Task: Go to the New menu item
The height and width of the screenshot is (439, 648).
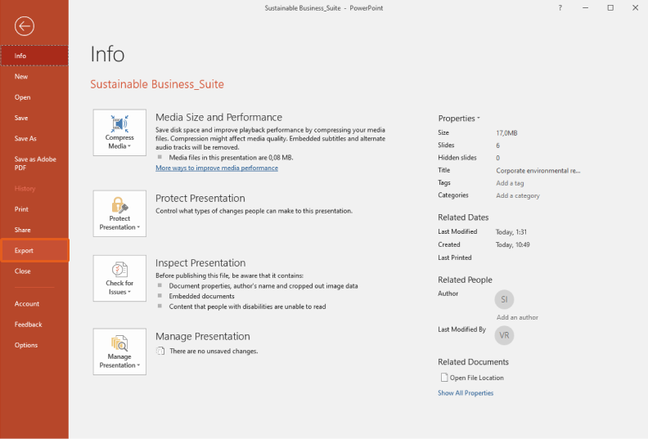Action: (34, 76)
